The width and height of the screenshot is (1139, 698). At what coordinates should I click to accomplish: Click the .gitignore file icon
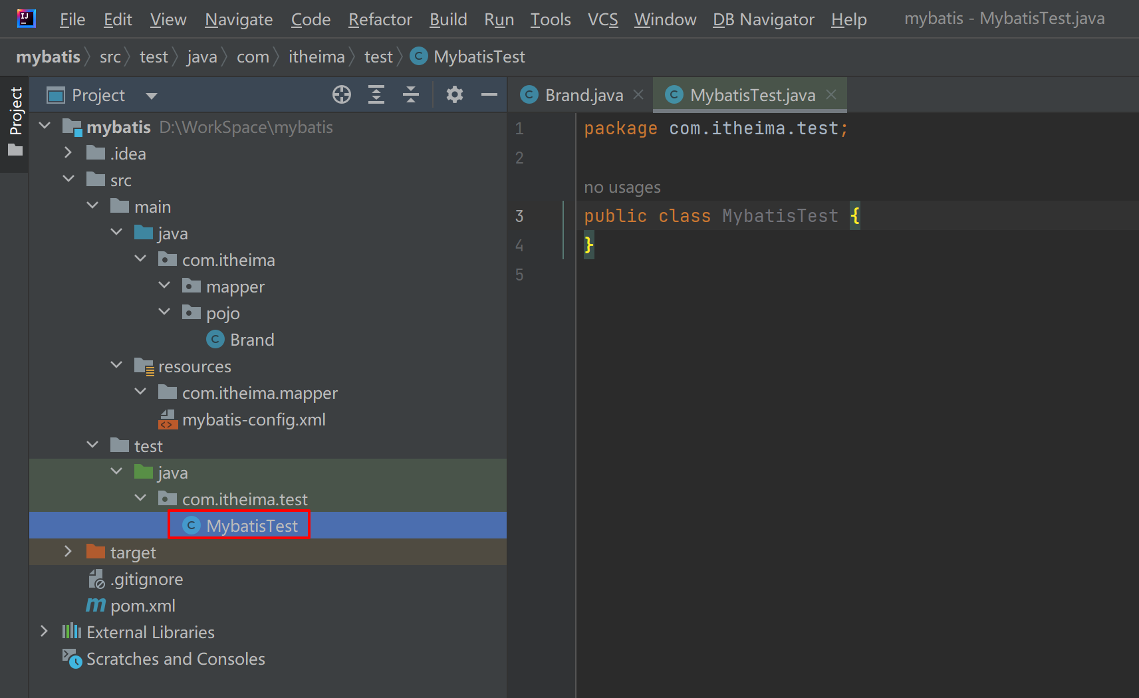tap(96, 579)
